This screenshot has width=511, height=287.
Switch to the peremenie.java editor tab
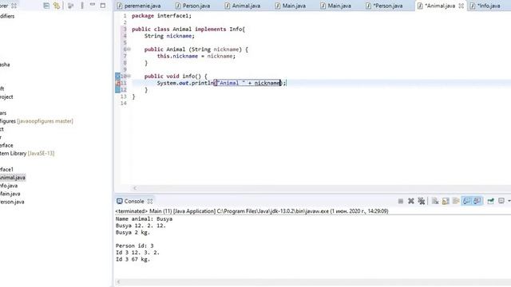[x=139, y=6]
